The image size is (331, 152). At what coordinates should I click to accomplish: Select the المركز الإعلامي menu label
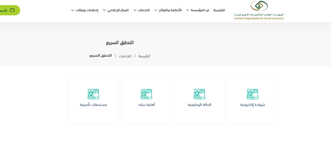pos(118,10)
